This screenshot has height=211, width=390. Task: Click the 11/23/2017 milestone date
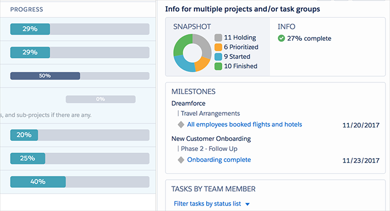click(x=361, y=160)
